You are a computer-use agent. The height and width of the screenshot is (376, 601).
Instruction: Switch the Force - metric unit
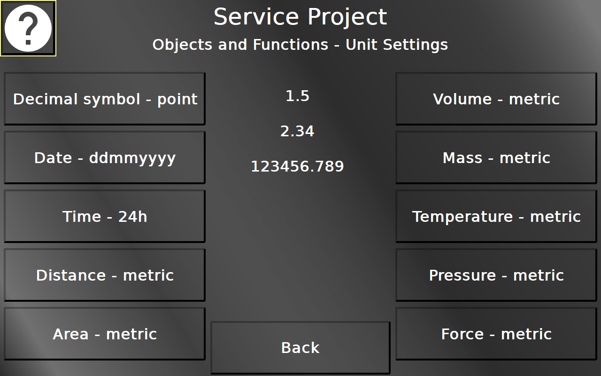[x=496, y=334]
